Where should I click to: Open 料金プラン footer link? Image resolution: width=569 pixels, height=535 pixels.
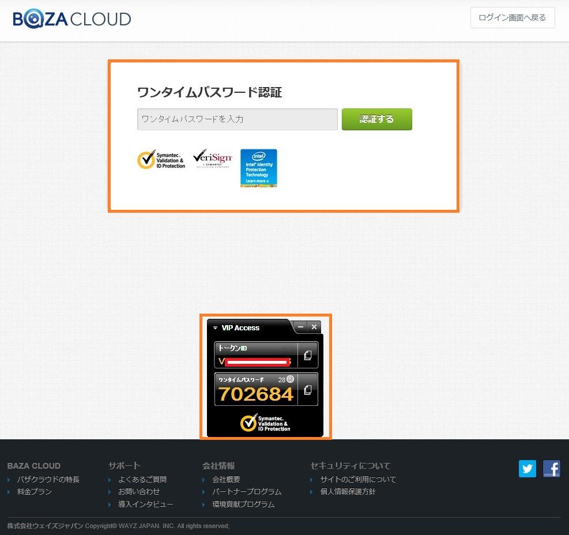tap(35, 491)
